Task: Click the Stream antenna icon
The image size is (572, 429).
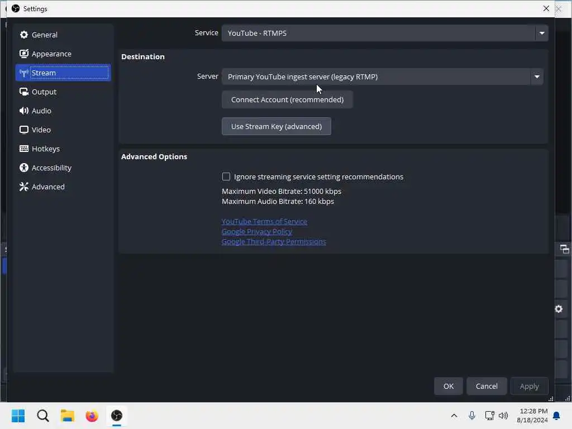Action: (x=23, y=73)
